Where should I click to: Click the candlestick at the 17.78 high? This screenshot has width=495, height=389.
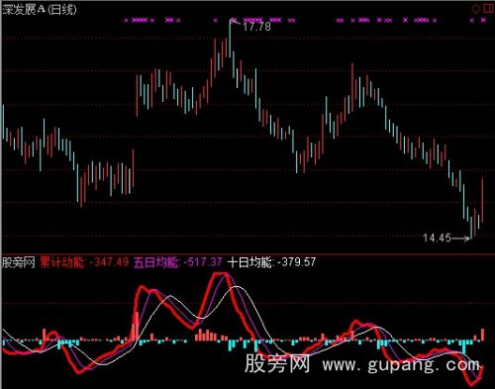(x=231, y=39)
